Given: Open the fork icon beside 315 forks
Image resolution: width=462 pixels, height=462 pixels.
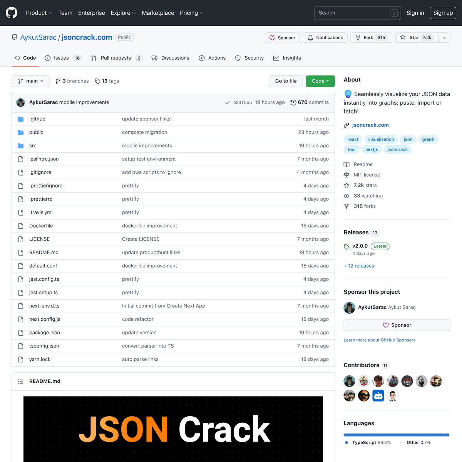Looking at the screenshot, I should 346,206.
